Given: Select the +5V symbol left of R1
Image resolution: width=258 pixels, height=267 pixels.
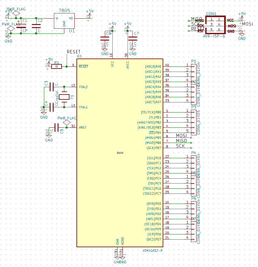Looking at the screenshot, I should (x=49, y=64).
